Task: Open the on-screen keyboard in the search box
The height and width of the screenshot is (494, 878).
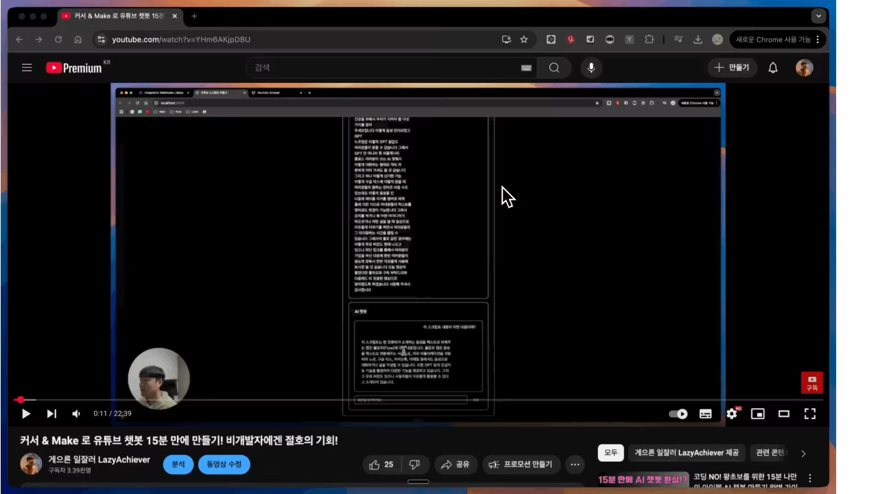Action: [x=526, y=68]
